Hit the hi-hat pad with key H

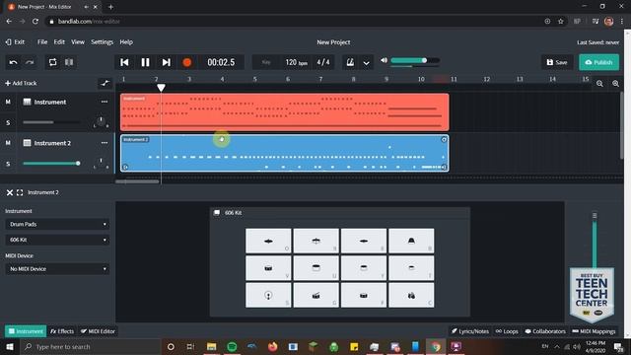[315, 241]
